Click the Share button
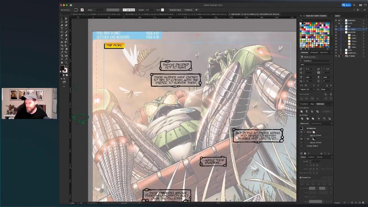The height and width of the screenshot is (207, 368). coord(347,5)
